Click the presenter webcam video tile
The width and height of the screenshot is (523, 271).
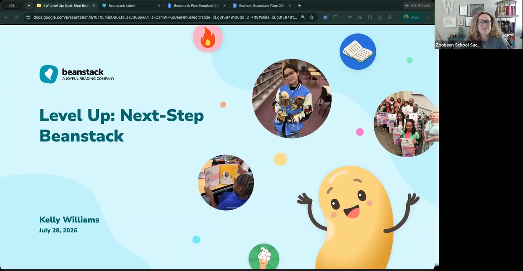pos(478,24)
